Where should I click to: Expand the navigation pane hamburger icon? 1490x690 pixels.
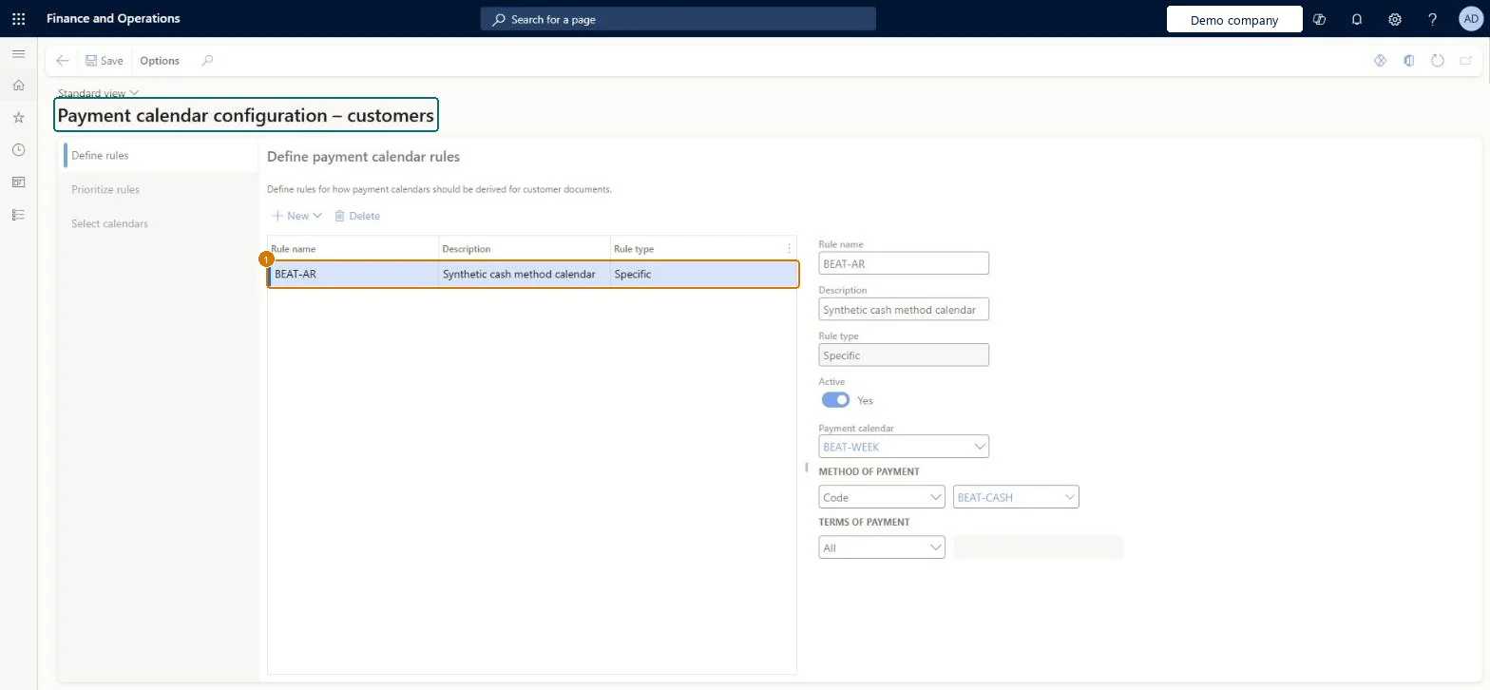pyautogui.click(x=18, y=54)
